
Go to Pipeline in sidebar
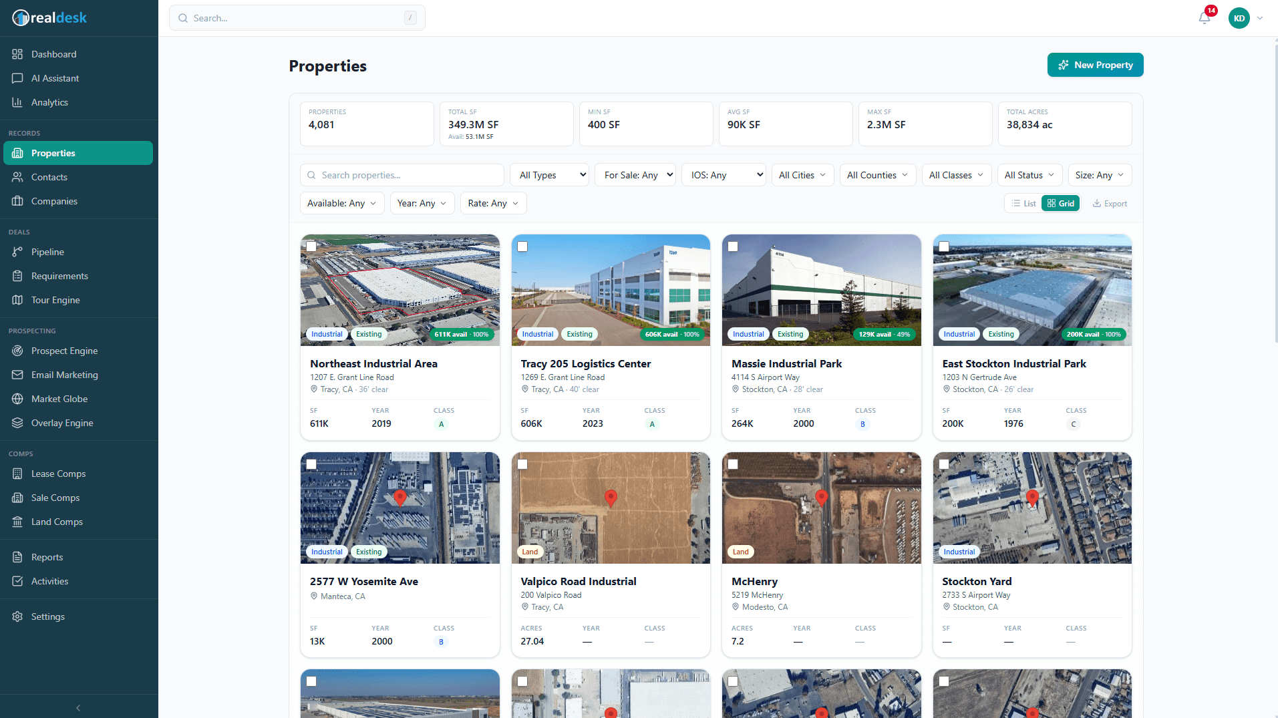click(x=78, y=252)
